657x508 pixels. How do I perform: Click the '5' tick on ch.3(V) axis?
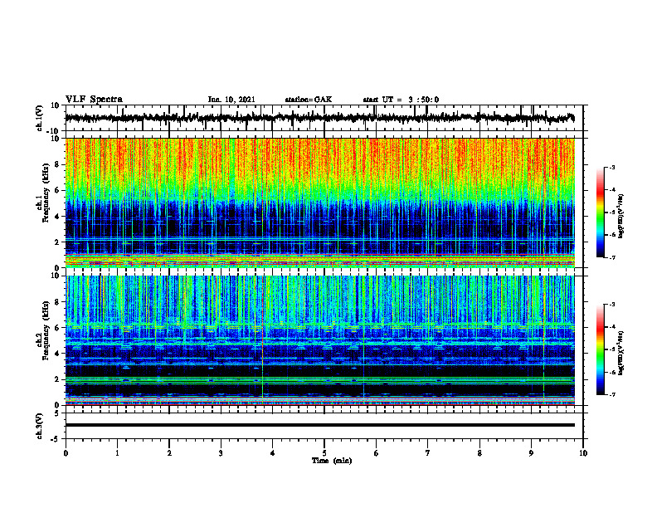click(x=57, y=413)
